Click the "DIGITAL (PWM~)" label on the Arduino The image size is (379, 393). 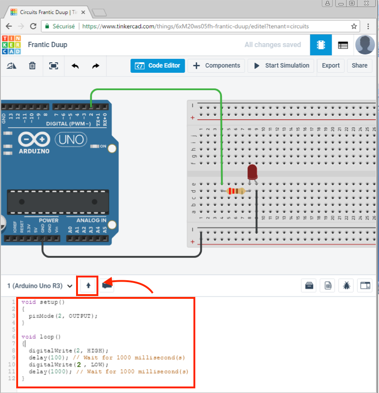click(x=69, y=124)
